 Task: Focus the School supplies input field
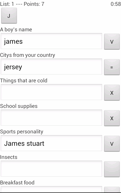[x=51, y=117]
